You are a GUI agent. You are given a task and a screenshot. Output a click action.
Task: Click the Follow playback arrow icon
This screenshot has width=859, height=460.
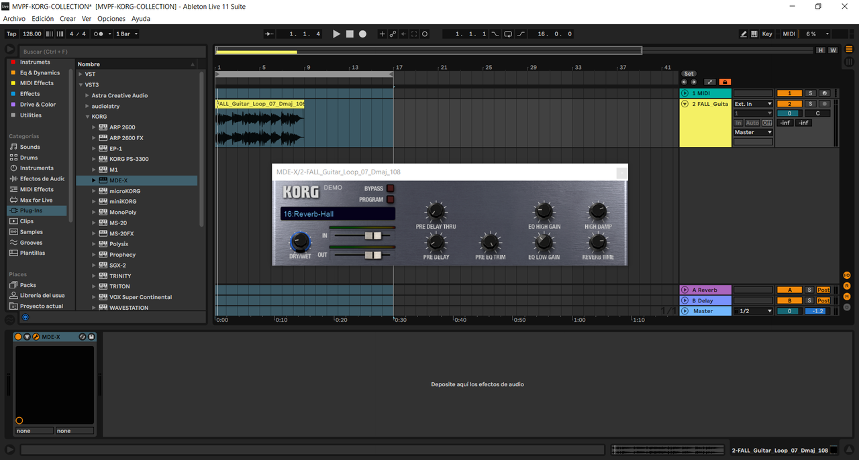(269, 34)
